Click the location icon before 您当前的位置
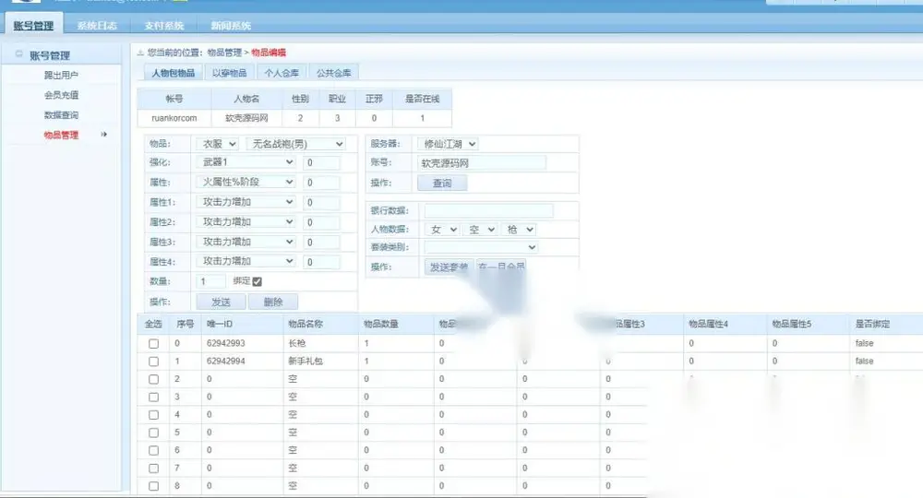The image size is (923, 498). [x=140, y=53]
